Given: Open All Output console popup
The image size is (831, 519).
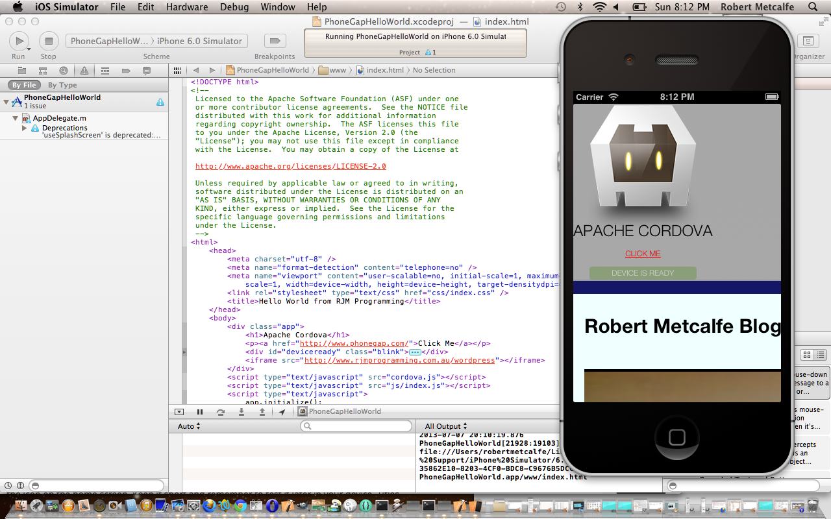Looking at the screenshot, I should [x=446, y=426].
